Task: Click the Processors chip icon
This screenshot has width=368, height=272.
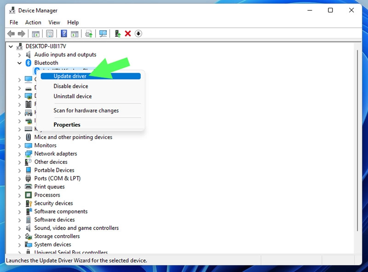Action: (29, 195)
